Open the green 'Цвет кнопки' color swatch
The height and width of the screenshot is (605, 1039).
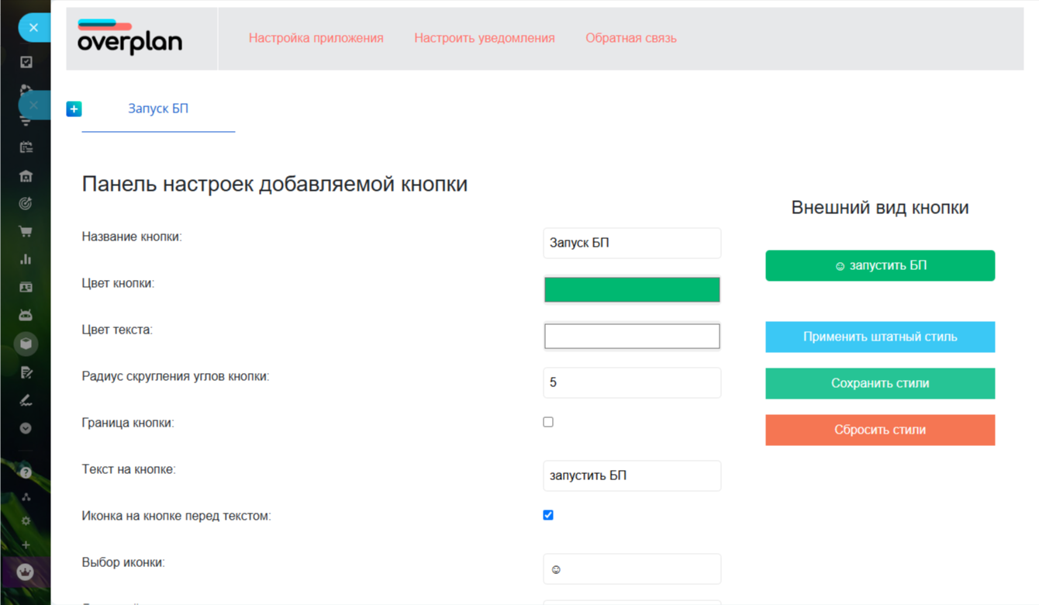tap(632, 289)
